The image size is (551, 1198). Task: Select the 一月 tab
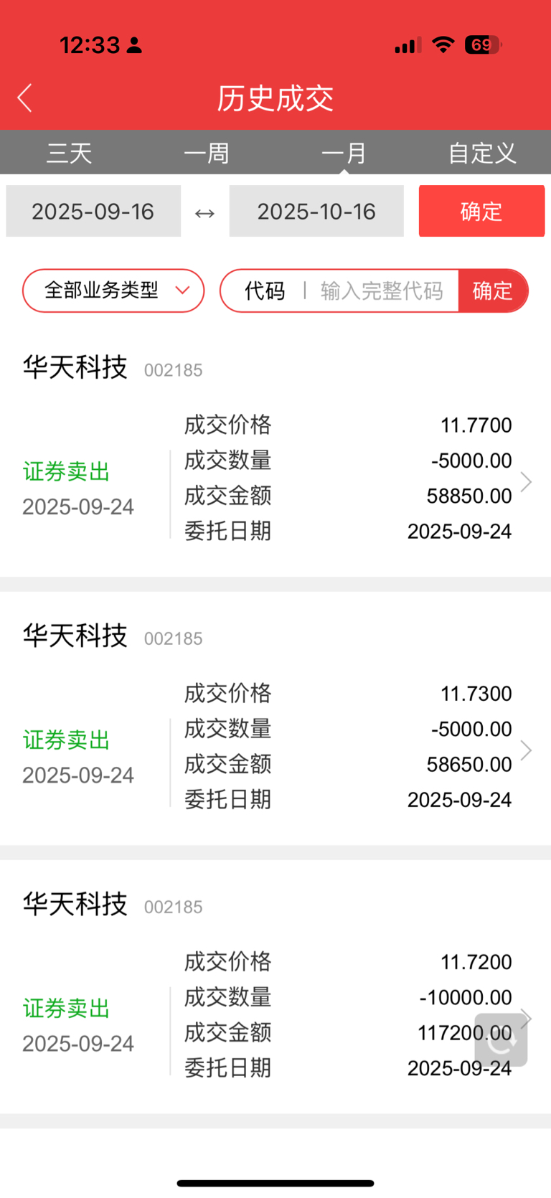coord(344,153)
